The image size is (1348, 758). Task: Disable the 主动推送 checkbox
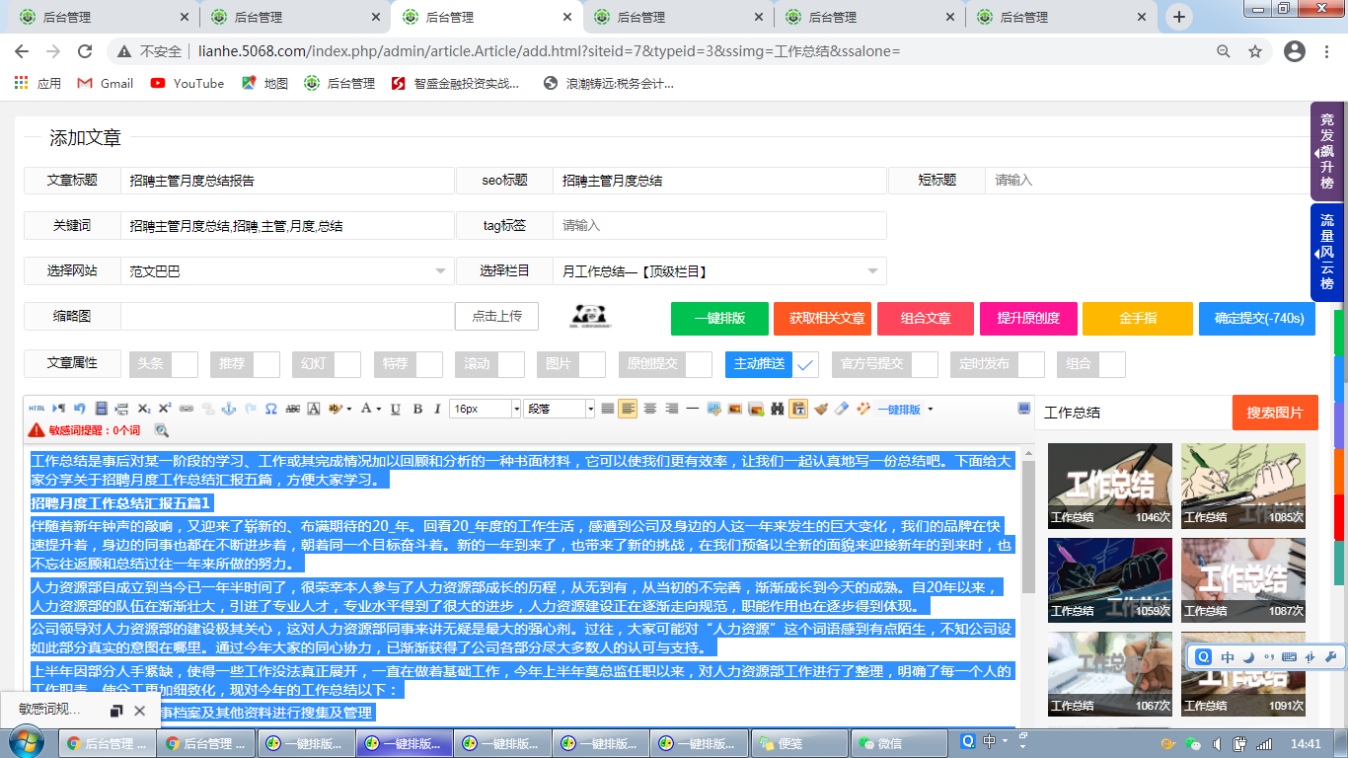(x=806, y=364)
